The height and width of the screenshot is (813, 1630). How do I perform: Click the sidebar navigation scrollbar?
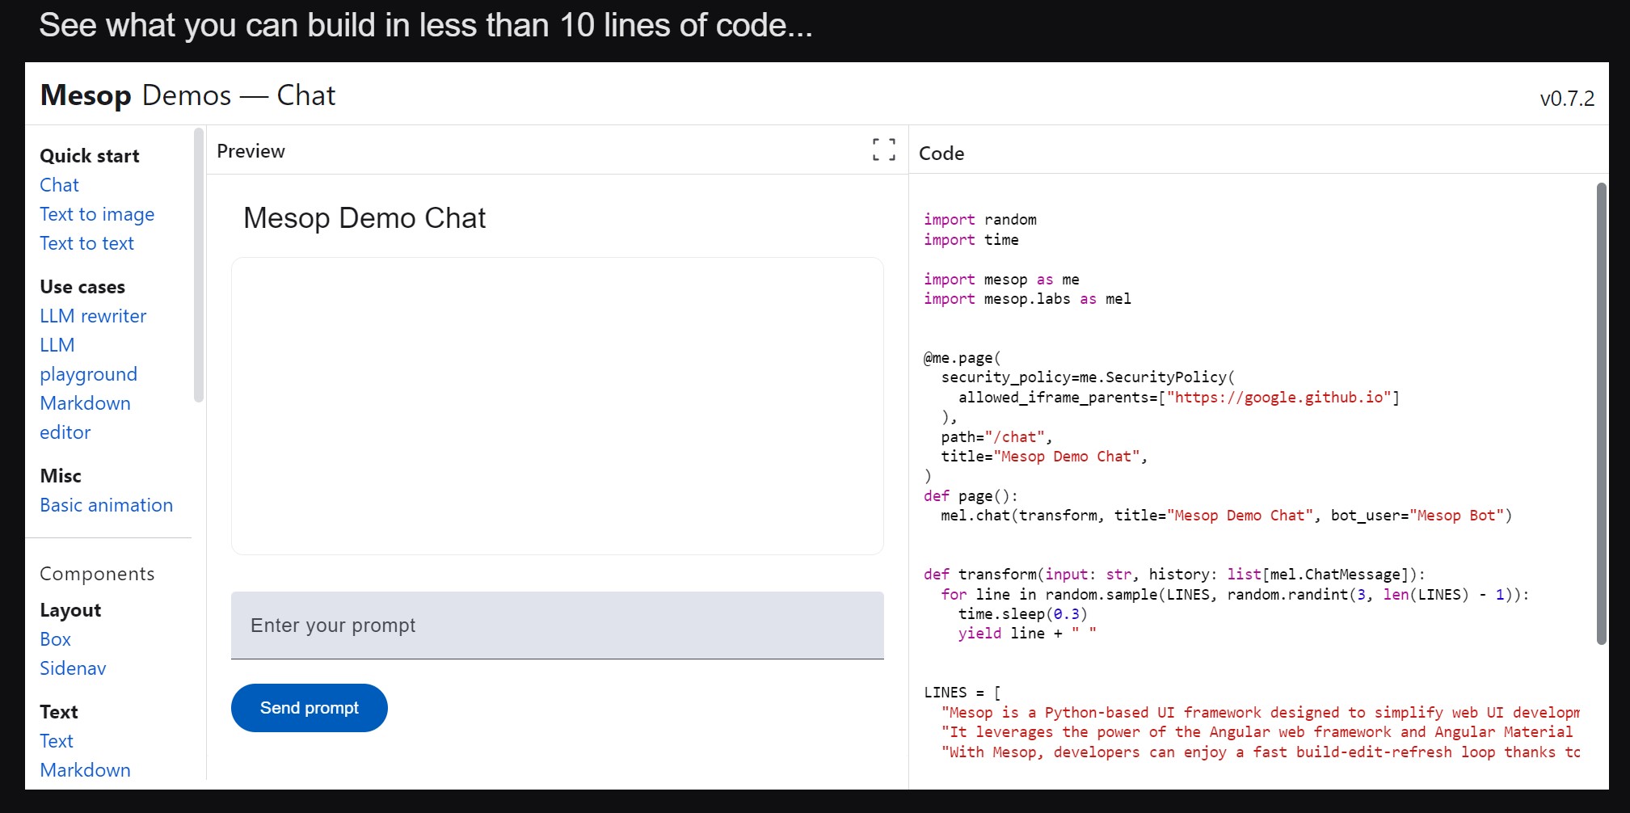click(x=199, y=265)
